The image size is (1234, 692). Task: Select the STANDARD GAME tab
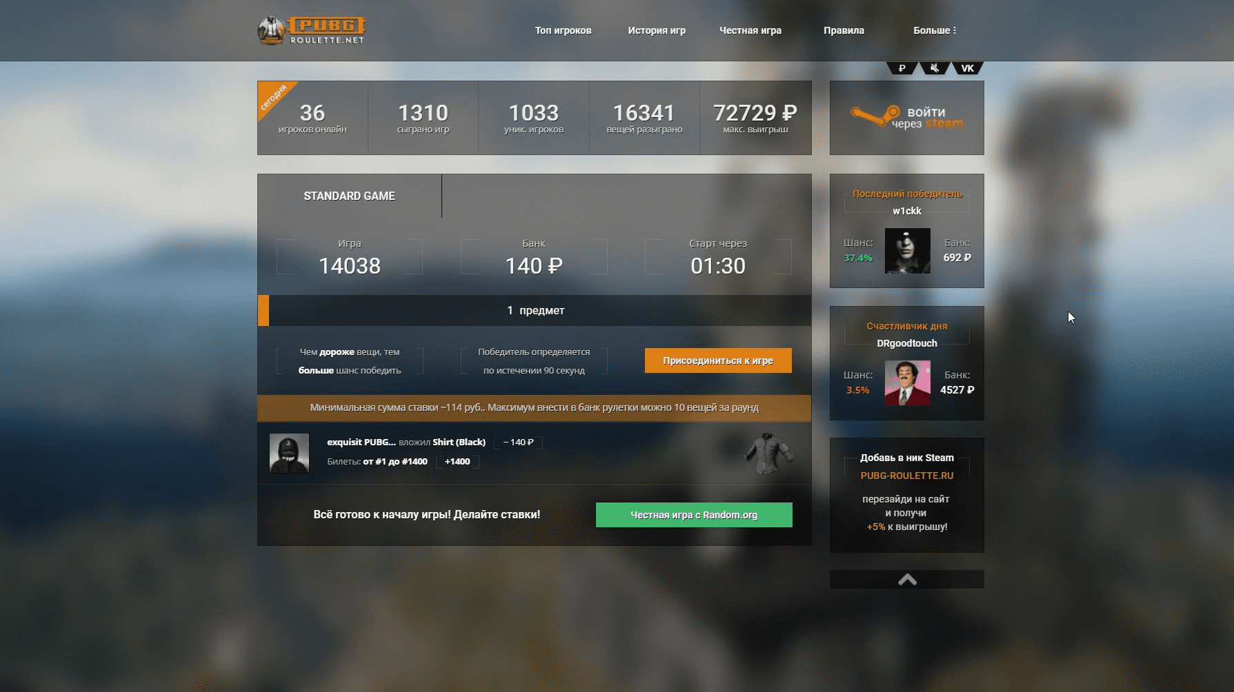[x=350, y=196]
